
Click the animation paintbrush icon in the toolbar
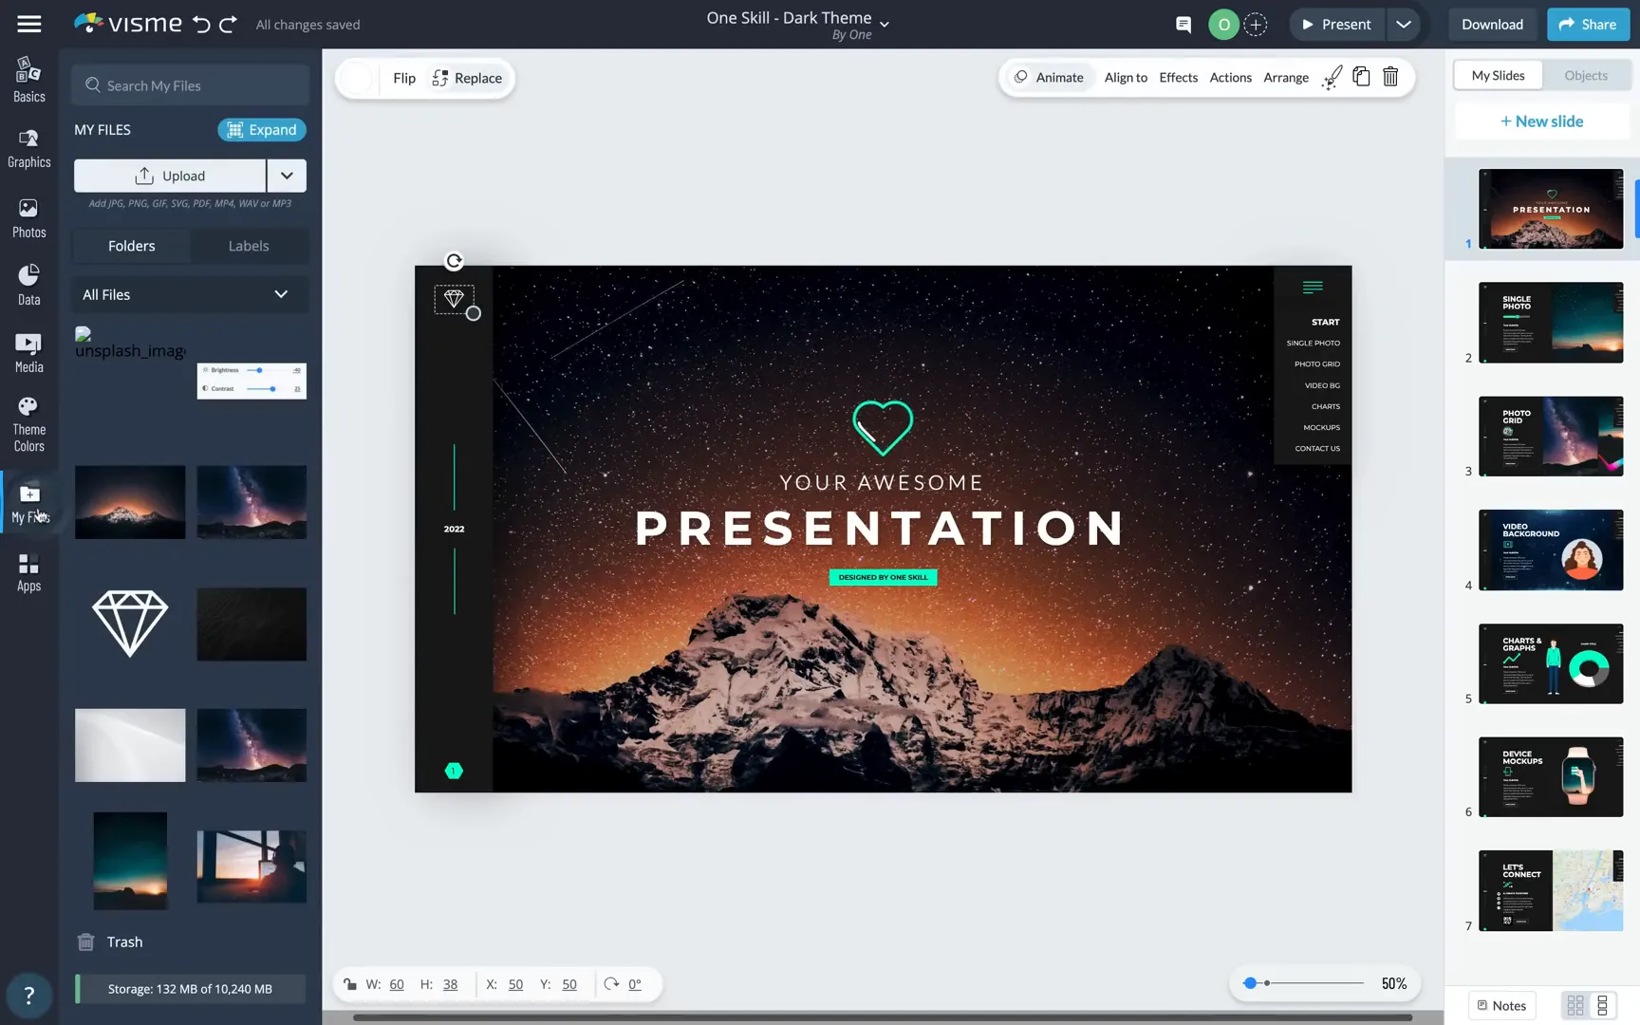[1332, 77]
